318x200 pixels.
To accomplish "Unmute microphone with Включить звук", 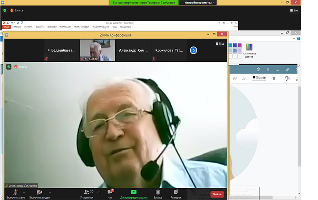I will tap(15, 192).
